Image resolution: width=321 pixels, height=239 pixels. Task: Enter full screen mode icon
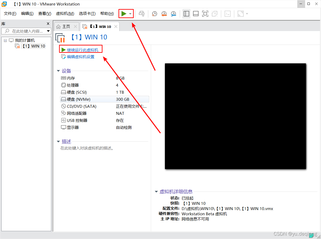pyautogui.click(x=205, y=14)
